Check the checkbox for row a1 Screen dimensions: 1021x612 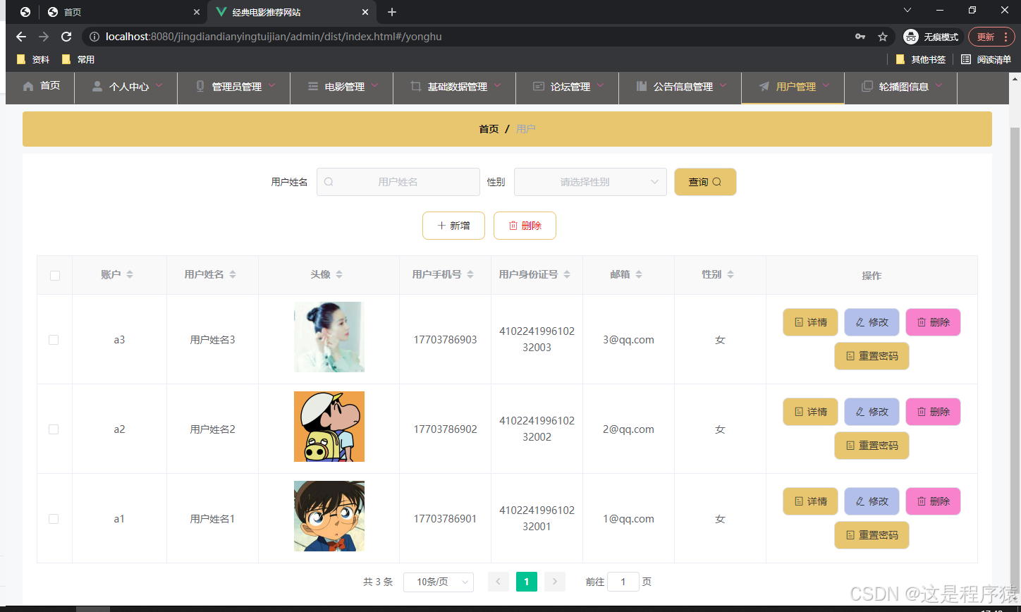(x=54, y=519)
